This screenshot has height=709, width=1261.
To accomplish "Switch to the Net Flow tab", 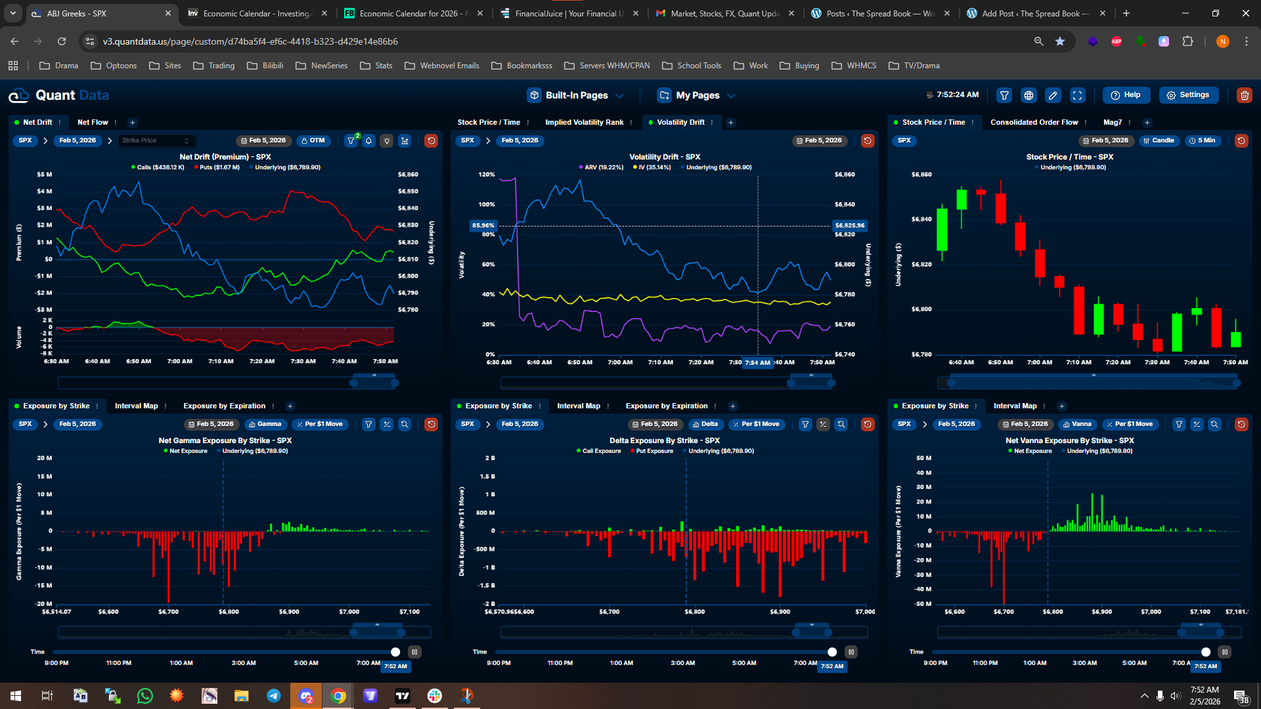I will [93, 122].
